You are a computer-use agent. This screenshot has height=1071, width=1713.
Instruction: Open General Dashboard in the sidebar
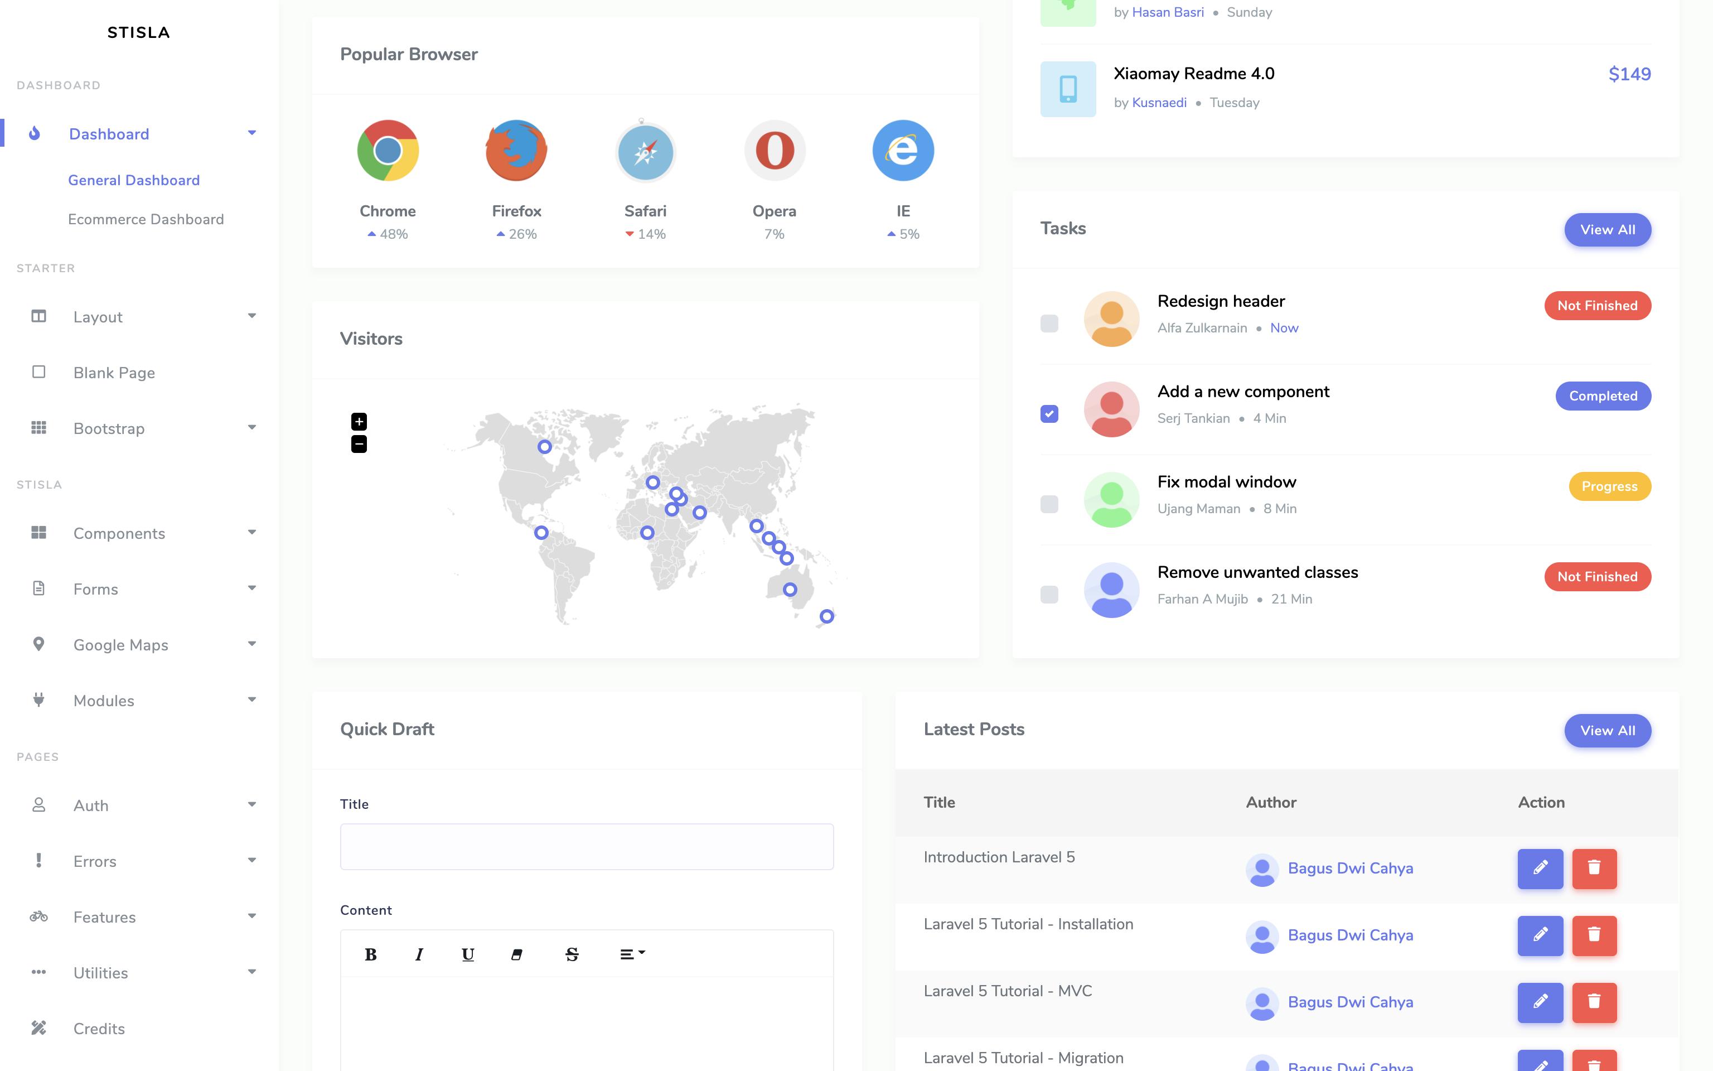point(134,180)
